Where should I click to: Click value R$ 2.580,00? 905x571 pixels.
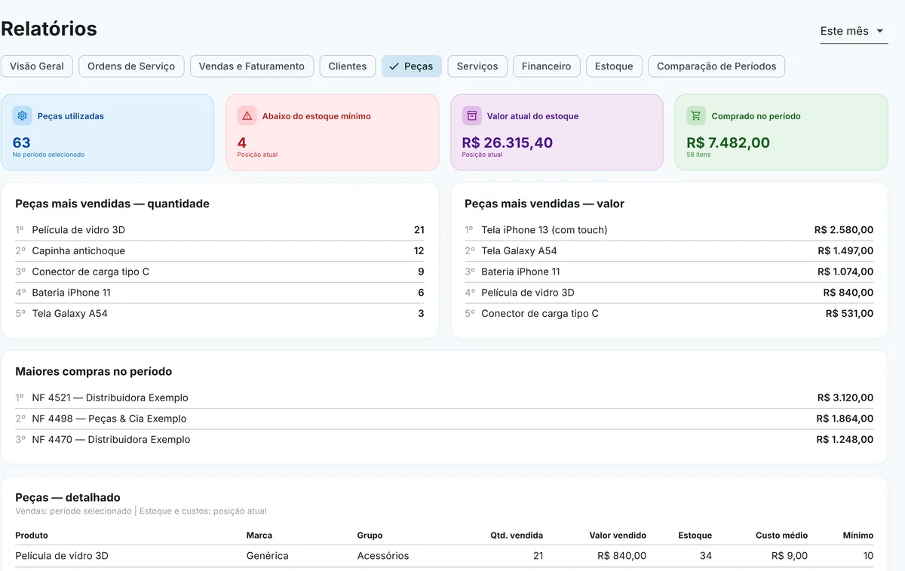tap(844, 230)
